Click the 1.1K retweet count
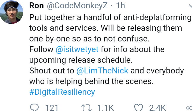Image resolution: width=192 pixels, height=111 pixels. (106, 108)
